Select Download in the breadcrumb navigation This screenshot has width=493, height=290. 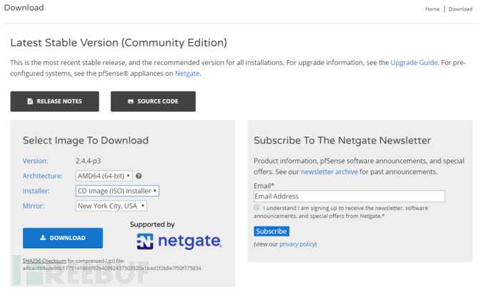(x=460, y=9)
